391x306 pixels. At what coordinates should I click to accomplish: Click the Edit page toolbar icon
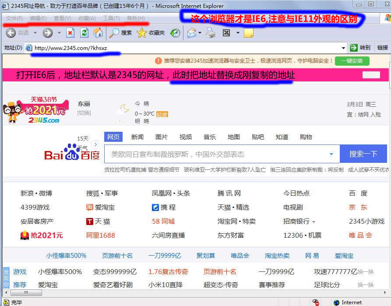click(226, 33)
